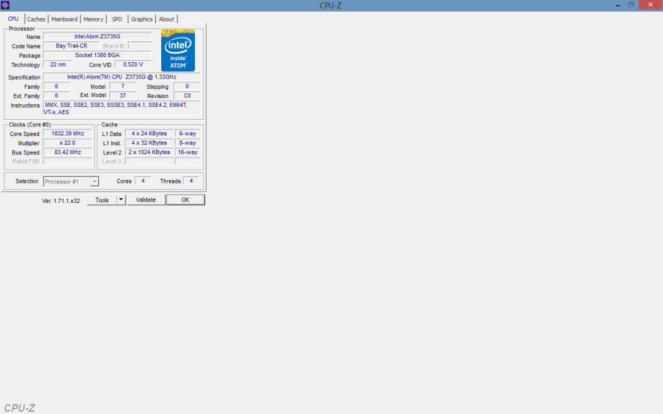The width and height of the screenshot is (663, 414).
Task: Restore the CPU-Z window size
Action: (x=631, y=5)
